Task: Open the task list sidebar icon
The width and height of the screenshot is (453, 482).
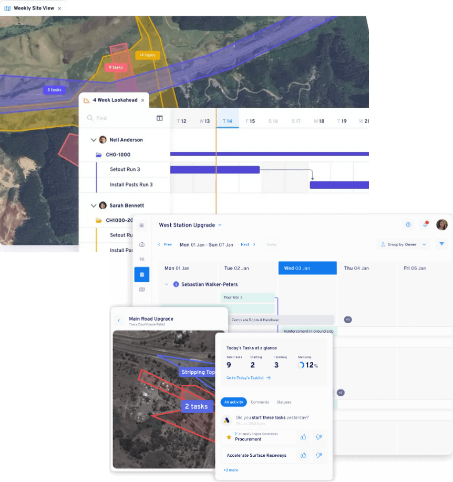Action: click(x=142, y=260)
